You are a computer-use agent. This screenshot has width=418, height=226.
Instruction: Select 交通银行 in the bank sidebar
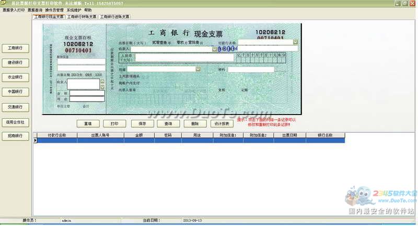(15, 107)
